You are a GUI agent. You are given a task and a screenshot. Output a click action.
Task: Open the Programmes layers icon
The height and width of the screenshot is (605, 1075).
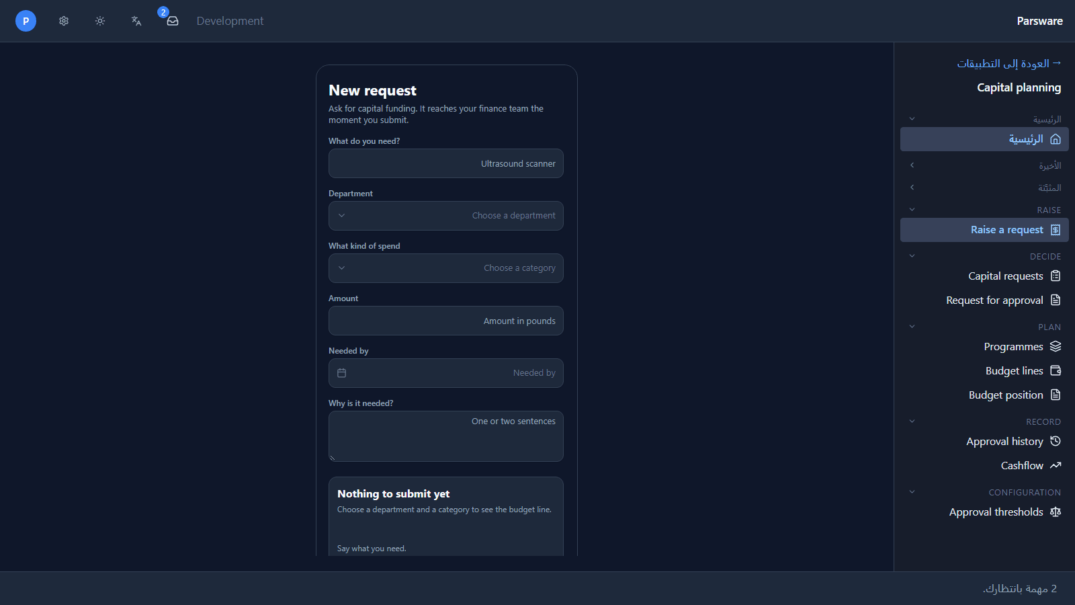pyautogui.click(x=1056, y=346)
